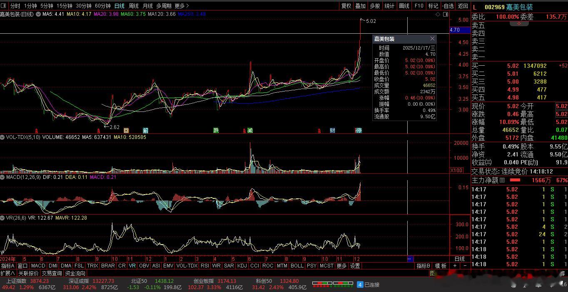
Task: Click the market breadth red-green bar indicator
Action: 333,285
